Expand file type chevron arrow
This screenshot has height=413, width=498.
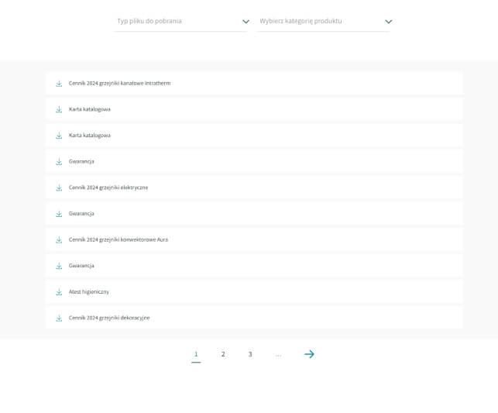click(x=246, y=22)
